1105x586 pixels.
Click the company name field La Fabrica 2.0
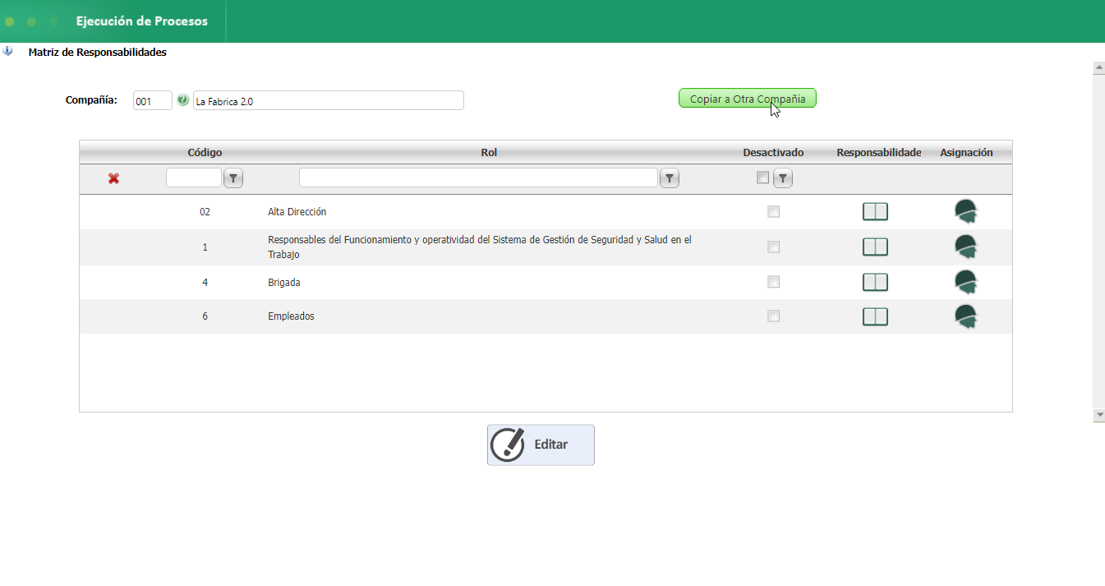[x=329, y=100]
